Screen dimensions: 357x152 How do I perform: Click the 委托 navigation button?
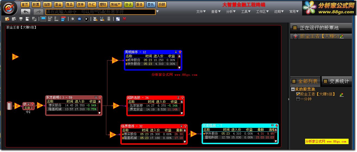tap(151, 5)
